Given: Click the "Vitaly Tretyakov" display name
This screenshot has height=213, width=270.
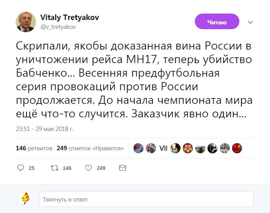Looking at the screenshot, I should [70, 18].
